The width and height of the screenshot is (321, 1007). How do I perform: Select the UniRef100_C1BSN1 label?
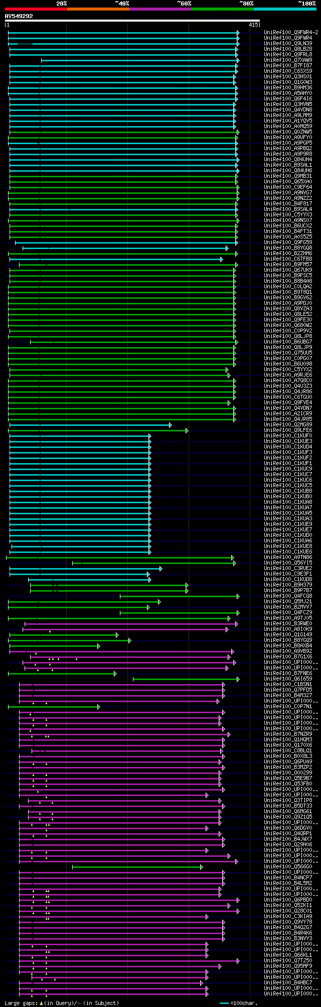click(288, 684)
